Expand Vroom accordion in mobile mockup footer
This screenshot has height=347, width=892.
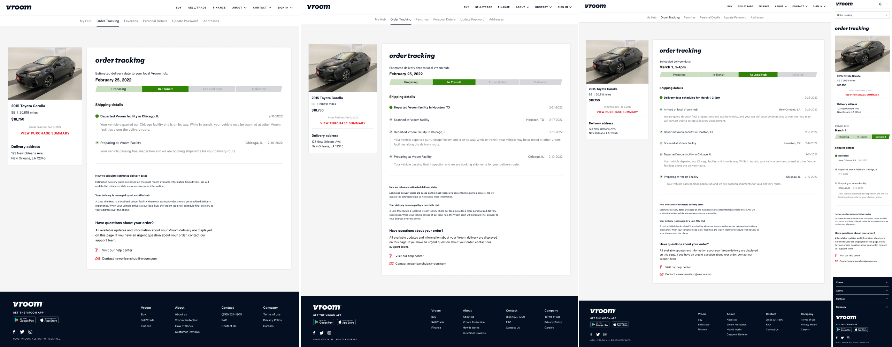[x=862, y=282]
